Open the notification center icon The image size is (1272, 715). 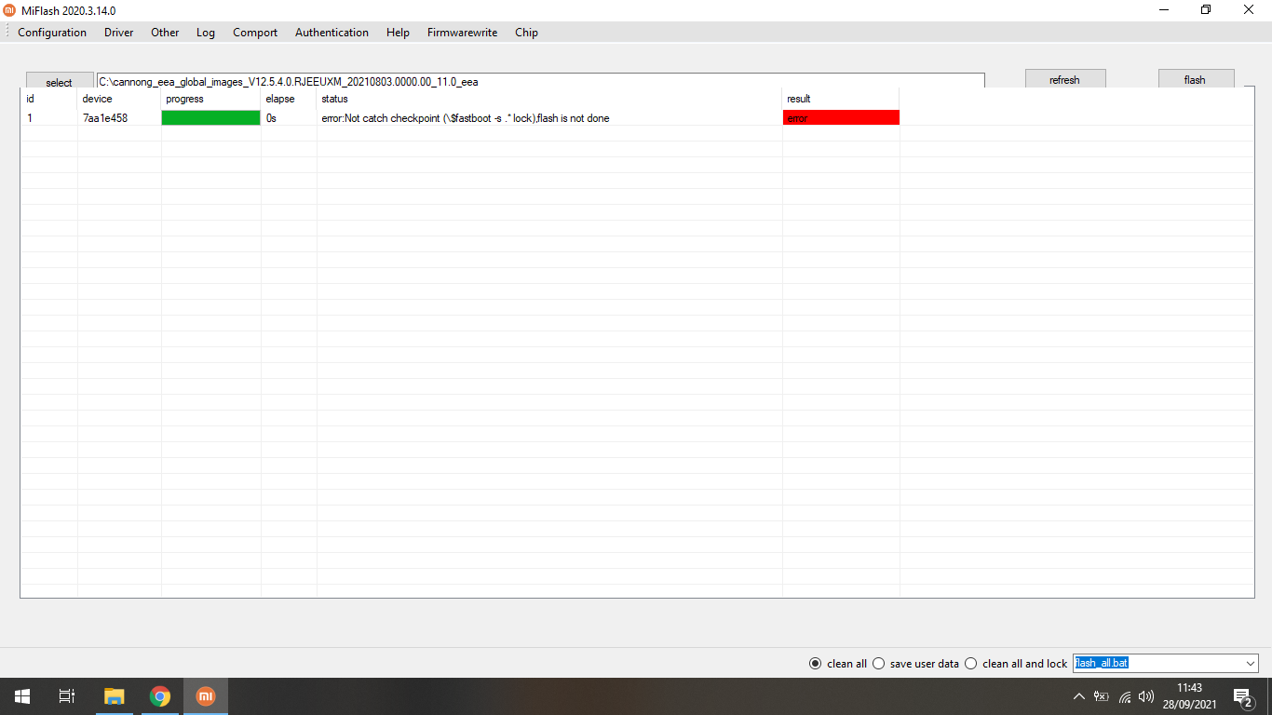pos(1242,696)
